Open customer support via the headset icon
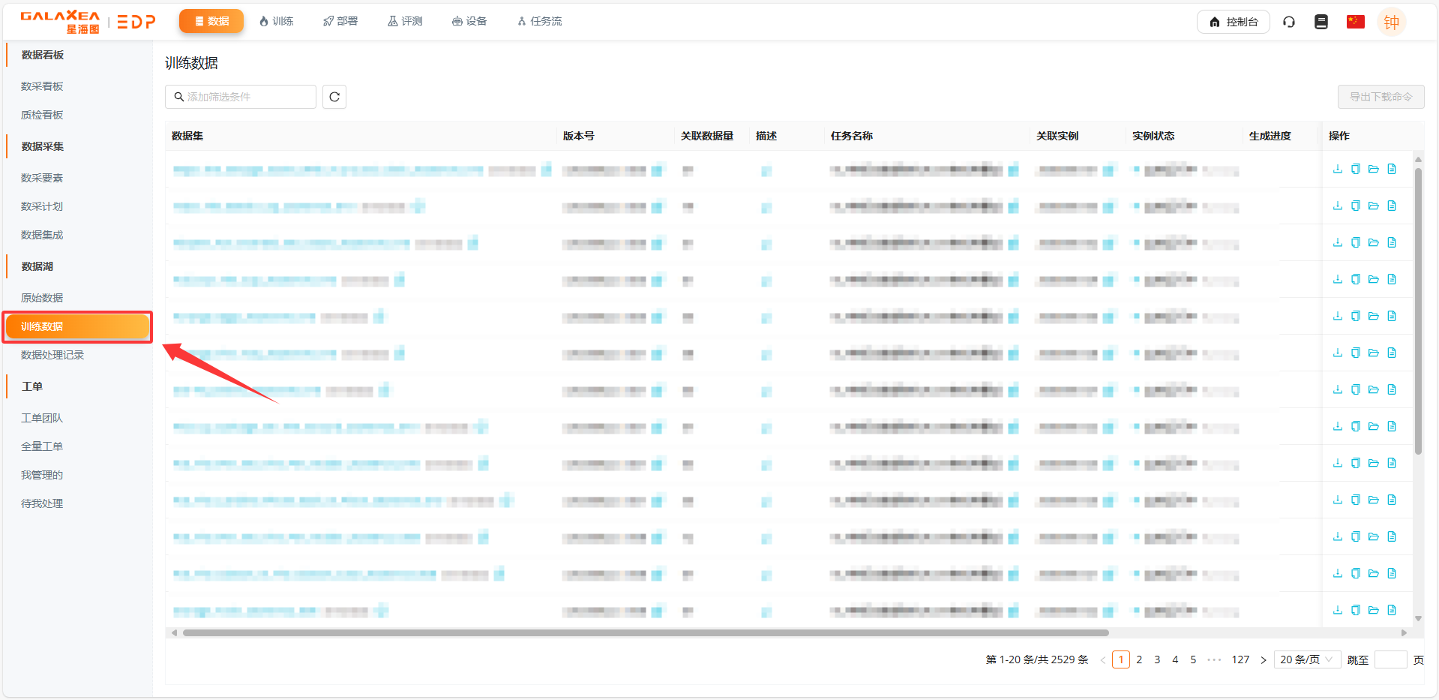 tap(1289, 22)
